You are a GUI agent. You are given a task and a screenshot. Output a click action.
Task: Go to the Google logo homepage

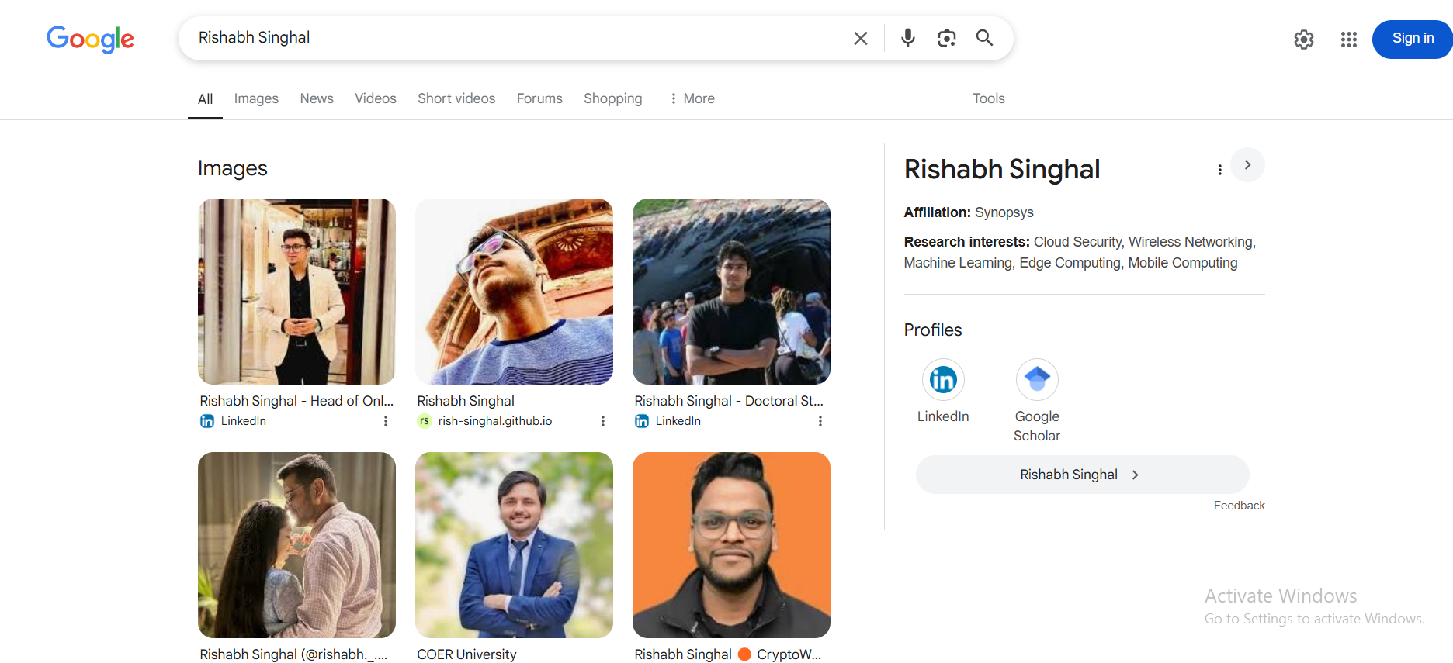pos(90,39)
